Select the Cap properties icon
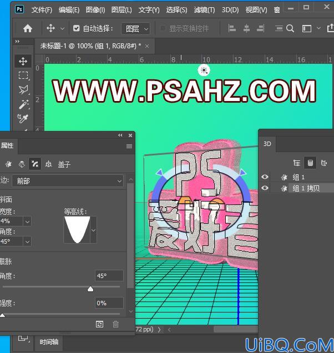Image resolution: width=334 pixels, height=353 pixels. tap(35, 164)
